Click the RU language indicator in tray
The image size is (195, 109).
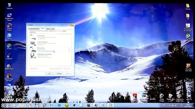tap(164, 105)
